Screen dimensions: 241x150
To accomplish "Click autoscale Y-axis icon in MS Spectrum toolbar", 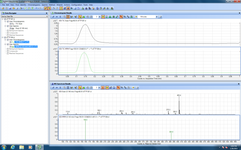I will [x=60, y=88].
